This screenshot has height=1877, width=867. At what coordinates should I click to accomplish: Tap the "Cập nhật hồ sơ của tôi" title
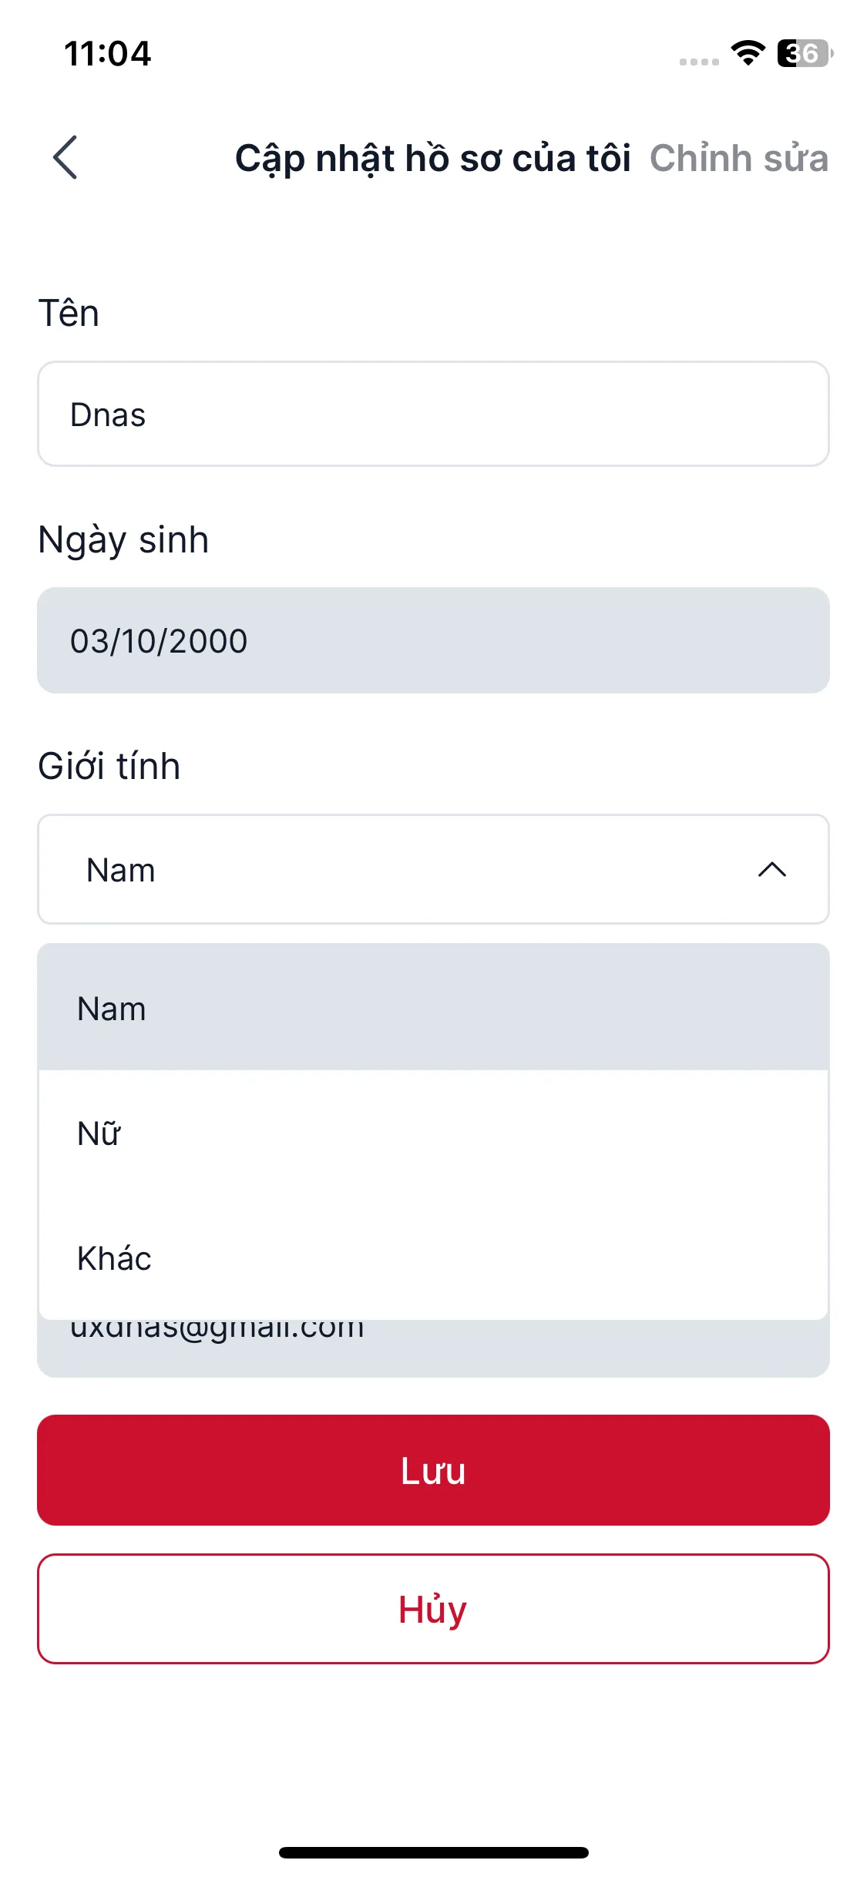click(432, 158)
